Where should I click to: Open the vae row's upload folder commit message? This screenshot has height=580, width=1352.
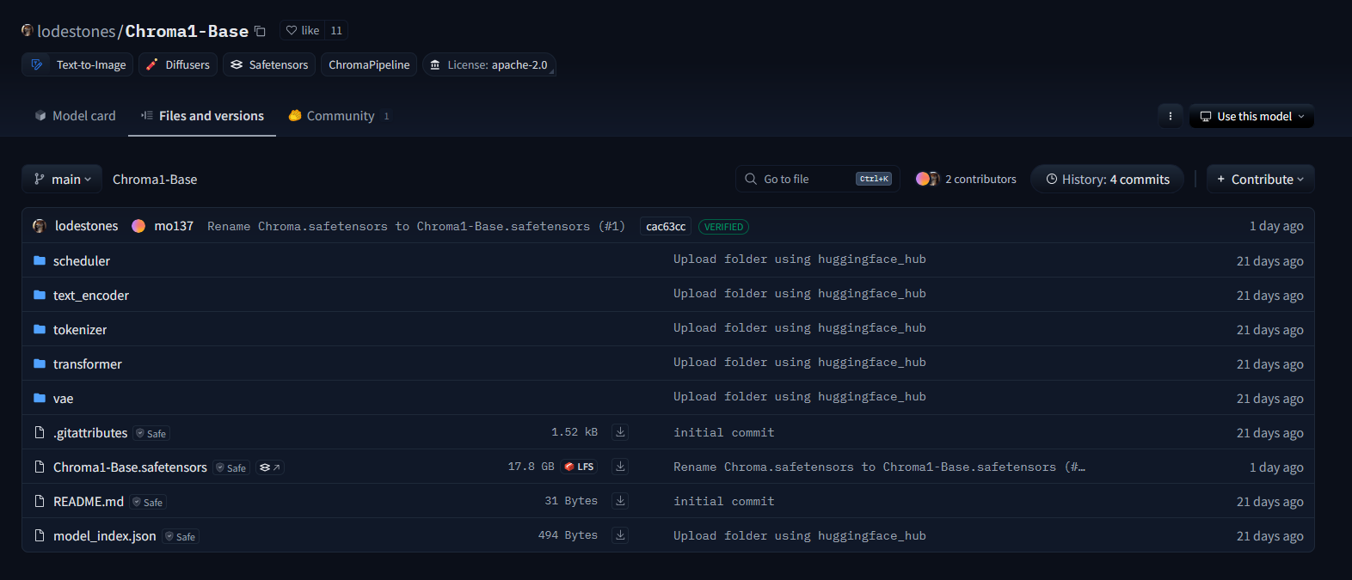tap(800, 397)
